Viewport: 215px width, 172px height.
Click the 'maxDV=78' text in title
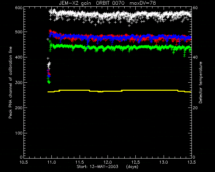[143, 3]
